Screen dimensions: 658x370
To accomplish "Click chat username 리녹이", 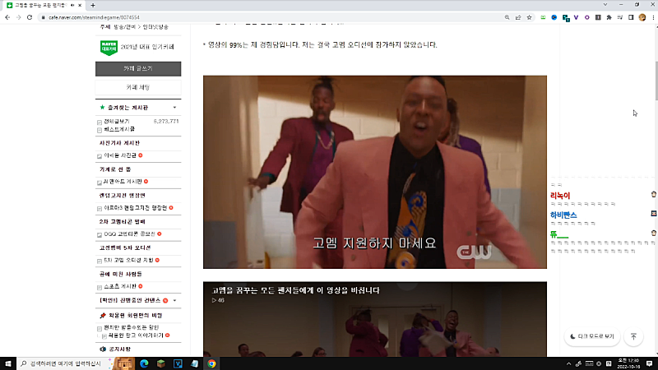I will [x=560, y=196].
